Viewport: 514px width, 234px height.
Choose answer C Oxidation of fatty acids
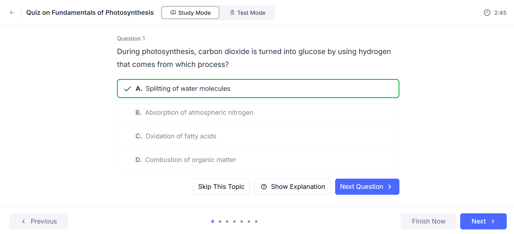point(258,136)
